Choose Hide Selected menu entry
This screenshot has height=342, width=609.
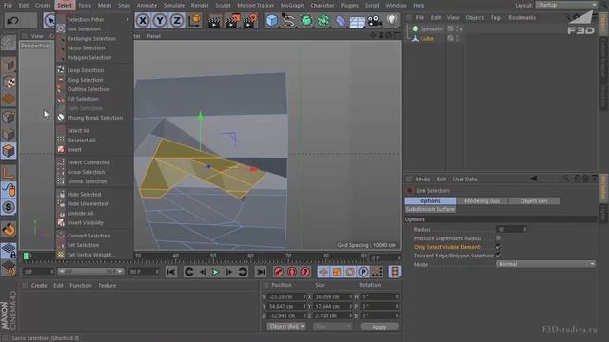(x=84, y=194)
